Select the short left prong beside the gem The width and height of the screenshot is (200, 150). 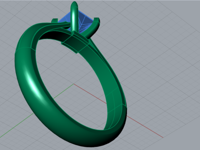click(55, 21)
